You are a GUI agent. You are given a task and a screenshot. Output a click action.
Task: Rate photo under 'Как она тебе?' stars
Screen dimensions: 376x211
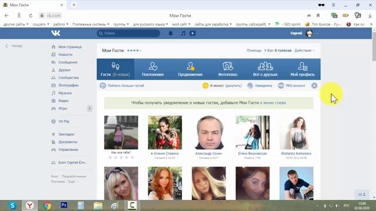[x=121, y=158]
